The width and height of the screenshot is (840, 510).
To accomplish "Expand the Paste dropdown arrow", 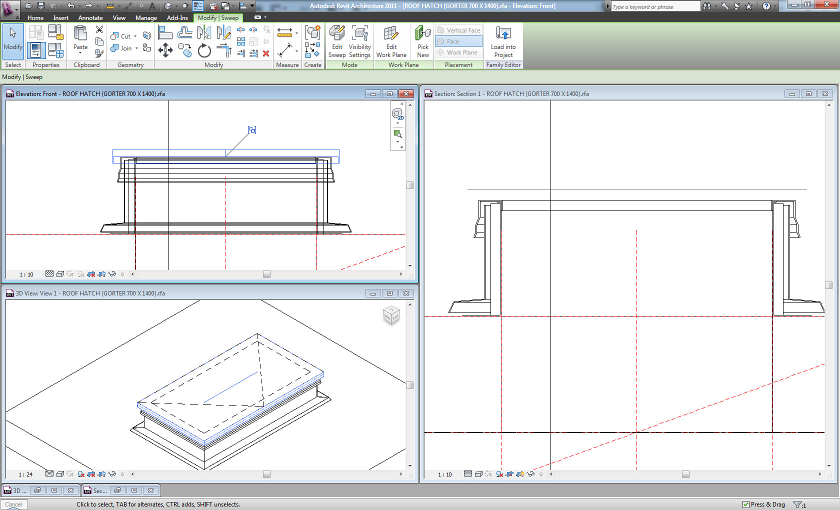I will (80, 53).
